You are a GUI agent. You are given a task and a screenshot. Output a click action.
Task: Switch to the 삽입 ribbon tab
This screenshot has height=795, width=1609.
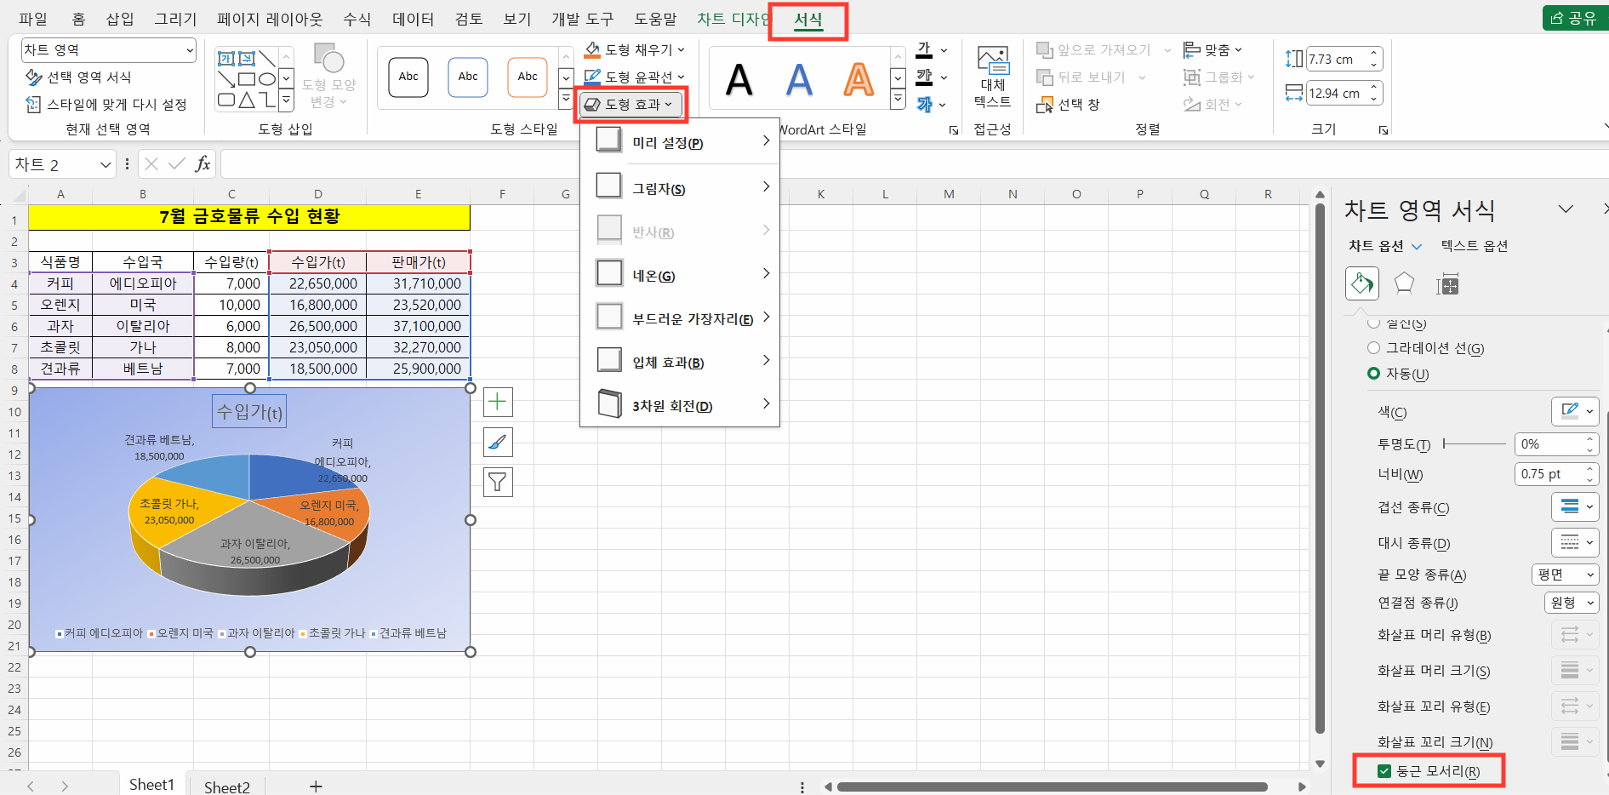point(120,19)
